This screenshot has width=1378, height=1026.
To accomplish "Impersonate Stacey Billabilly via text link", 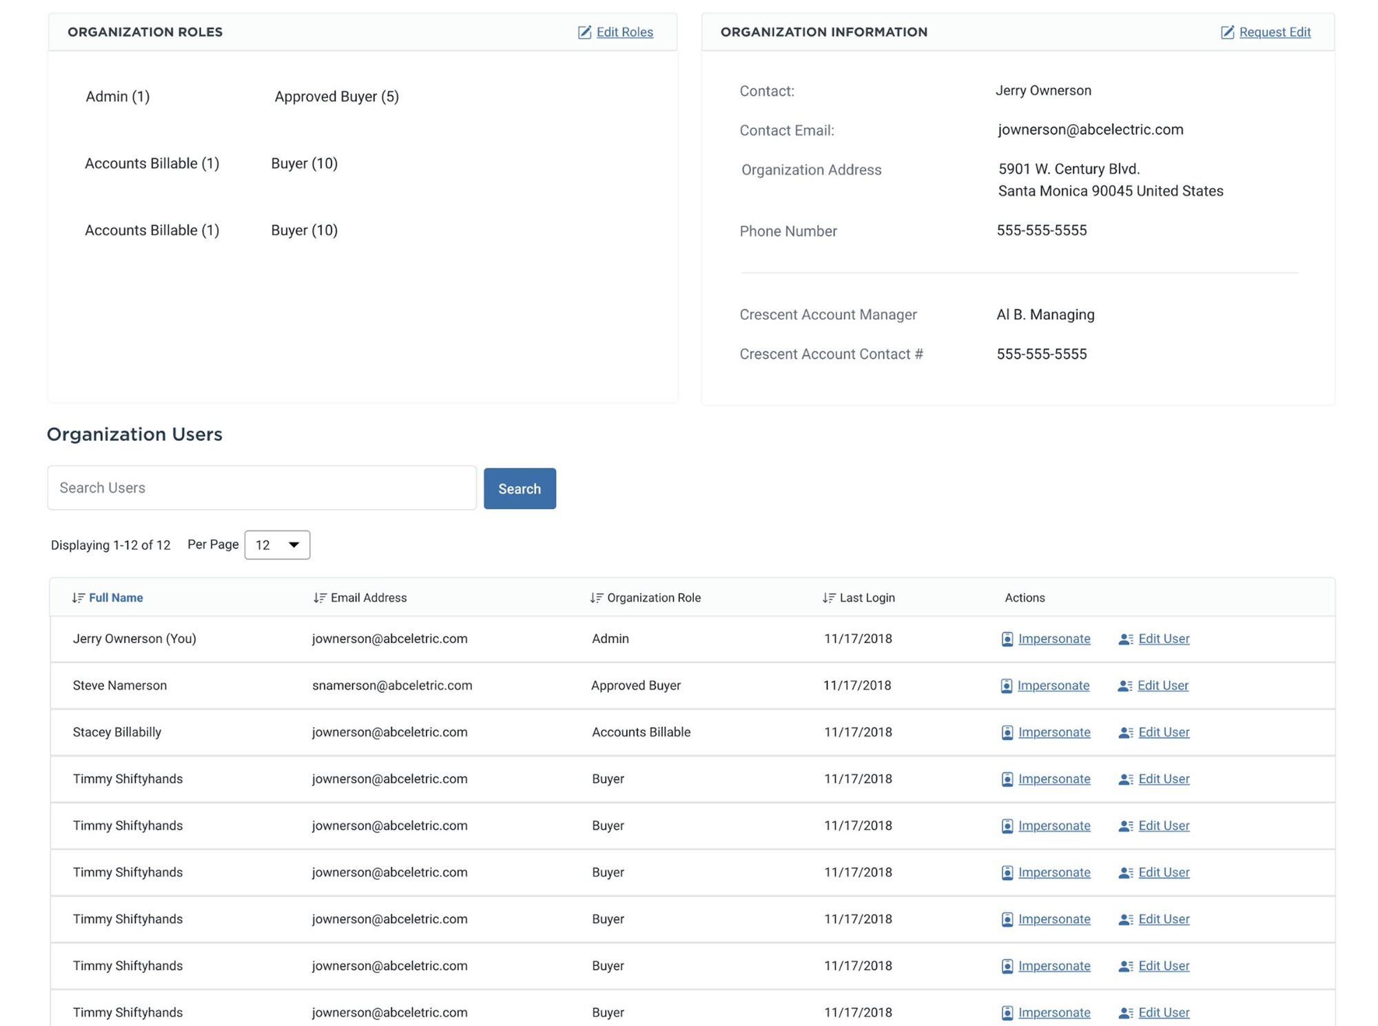I will coord(1054,732).
